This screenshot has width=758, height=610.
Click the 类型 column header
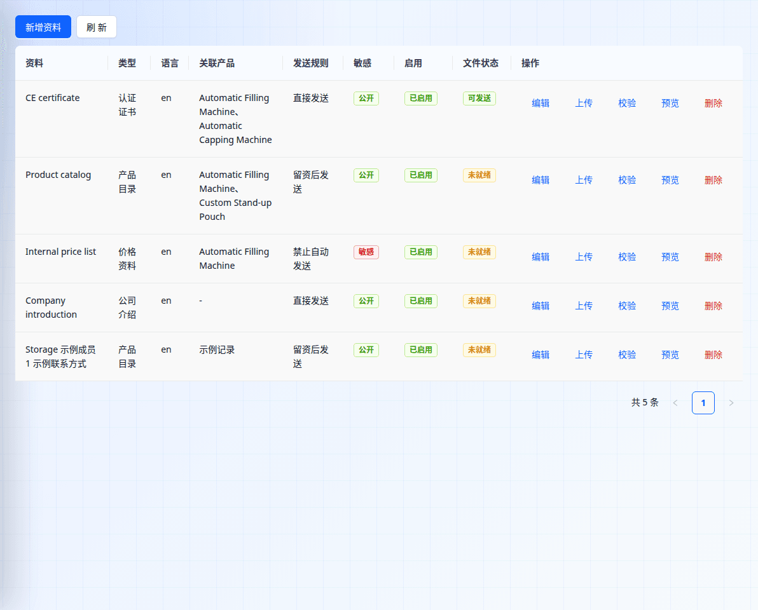127,64
